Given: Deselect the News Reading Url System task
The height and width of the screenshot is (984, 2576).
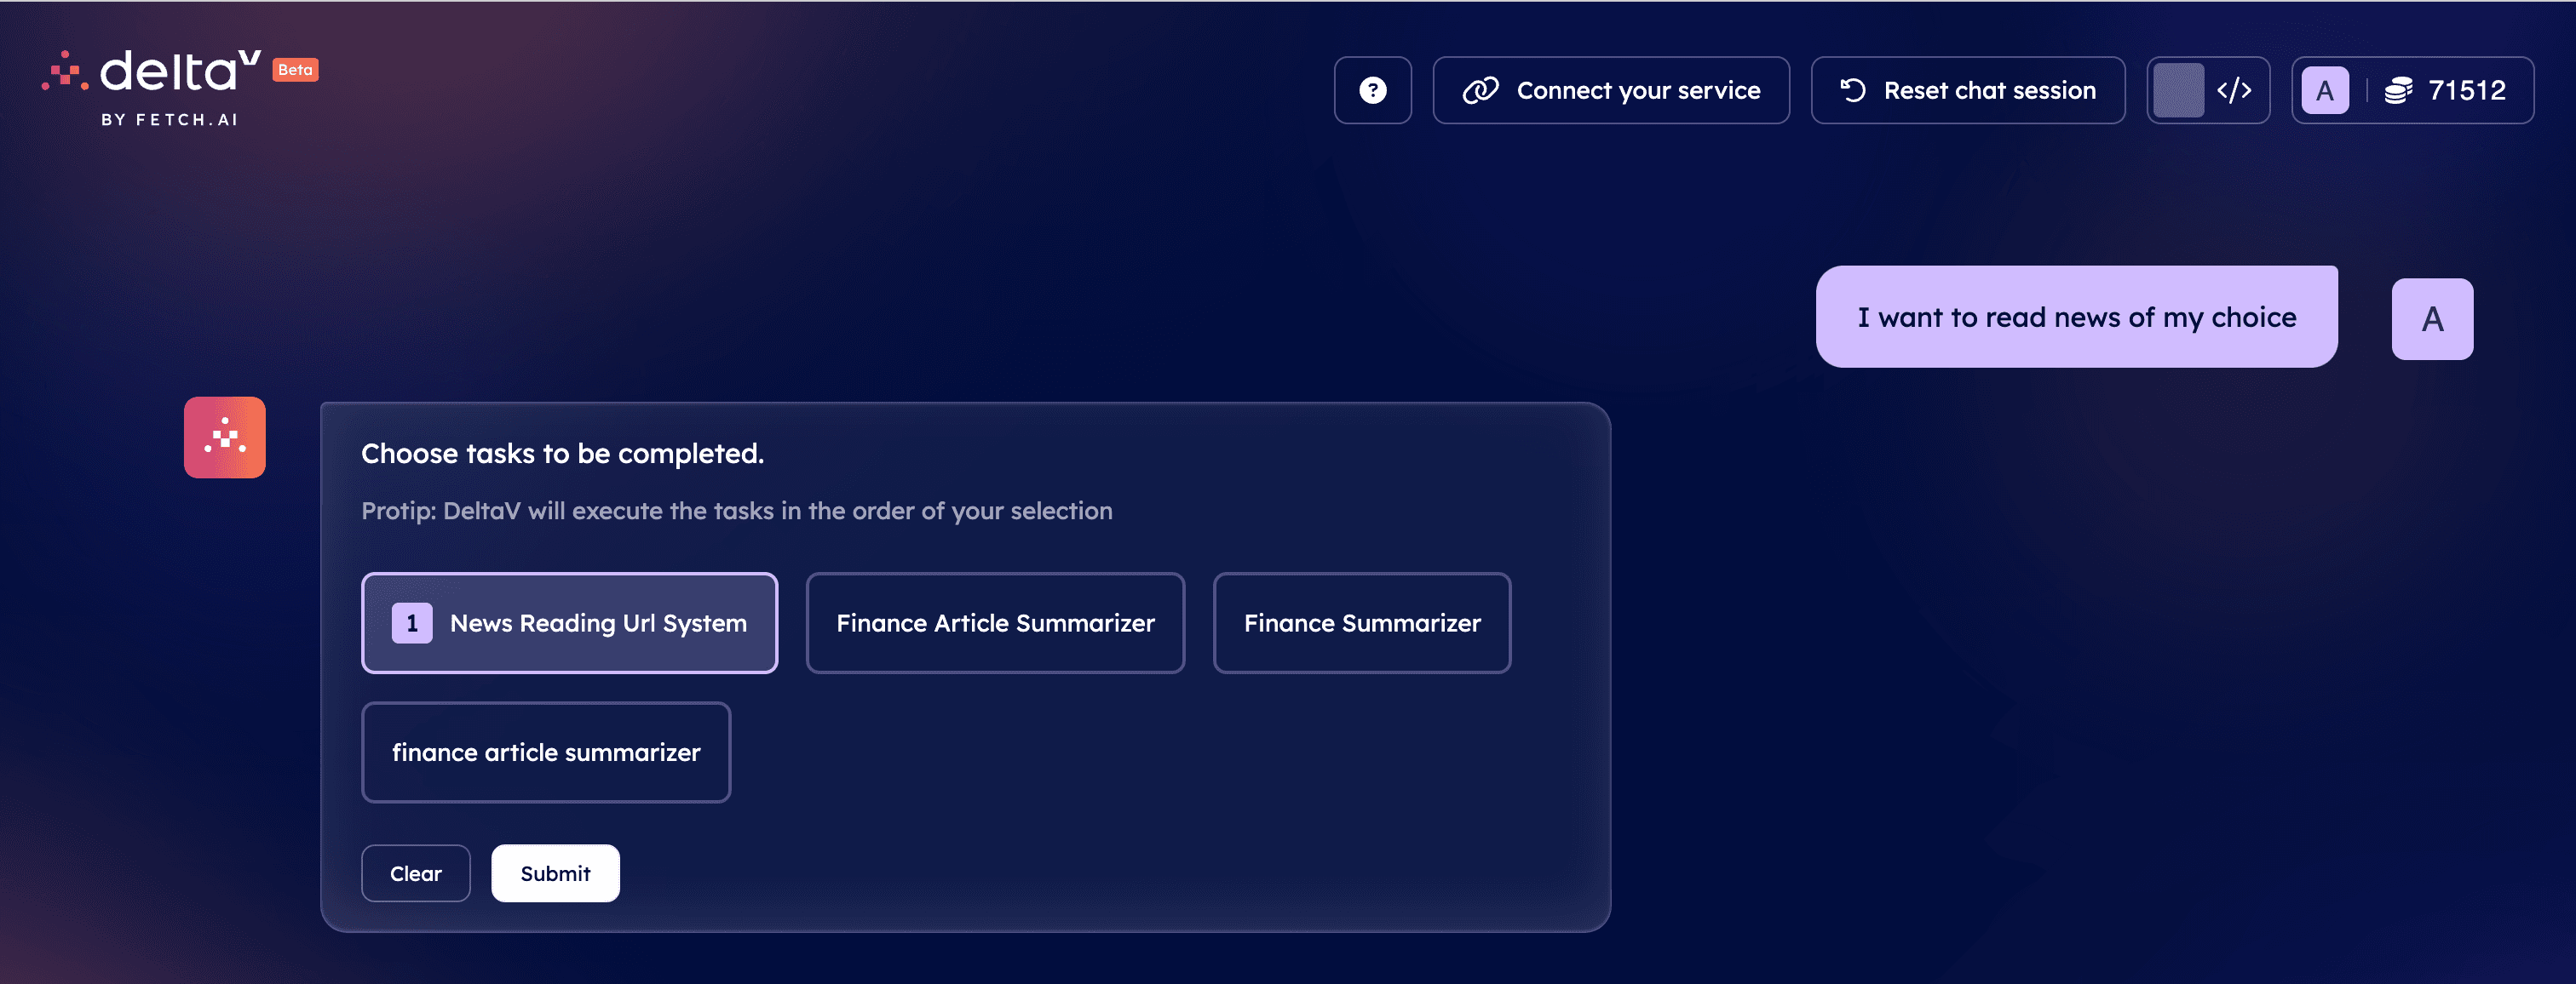Looking at the screenshot, I should point(569,622).
